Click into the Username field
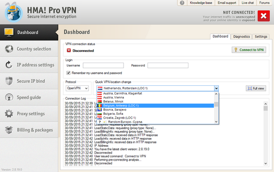Viewport: 274px width, 172px height. [x=103, y=65]
